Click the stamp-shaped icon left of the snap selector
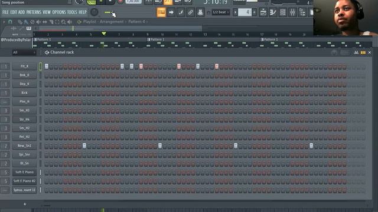378x212 pixels. click(200, 12)
